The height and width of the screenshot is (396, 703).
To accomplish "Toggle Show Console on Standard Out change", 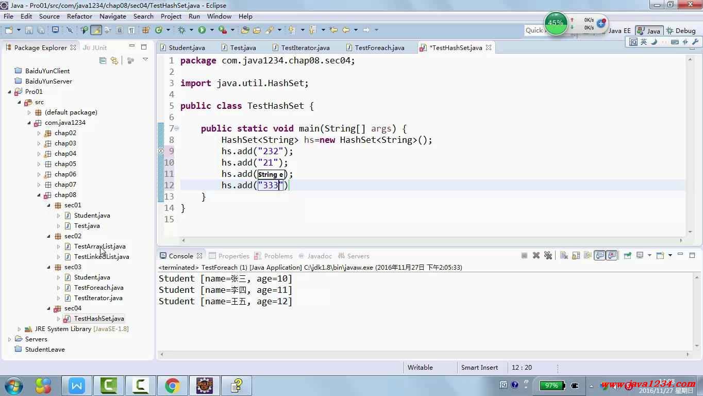I will click(599, 255).
